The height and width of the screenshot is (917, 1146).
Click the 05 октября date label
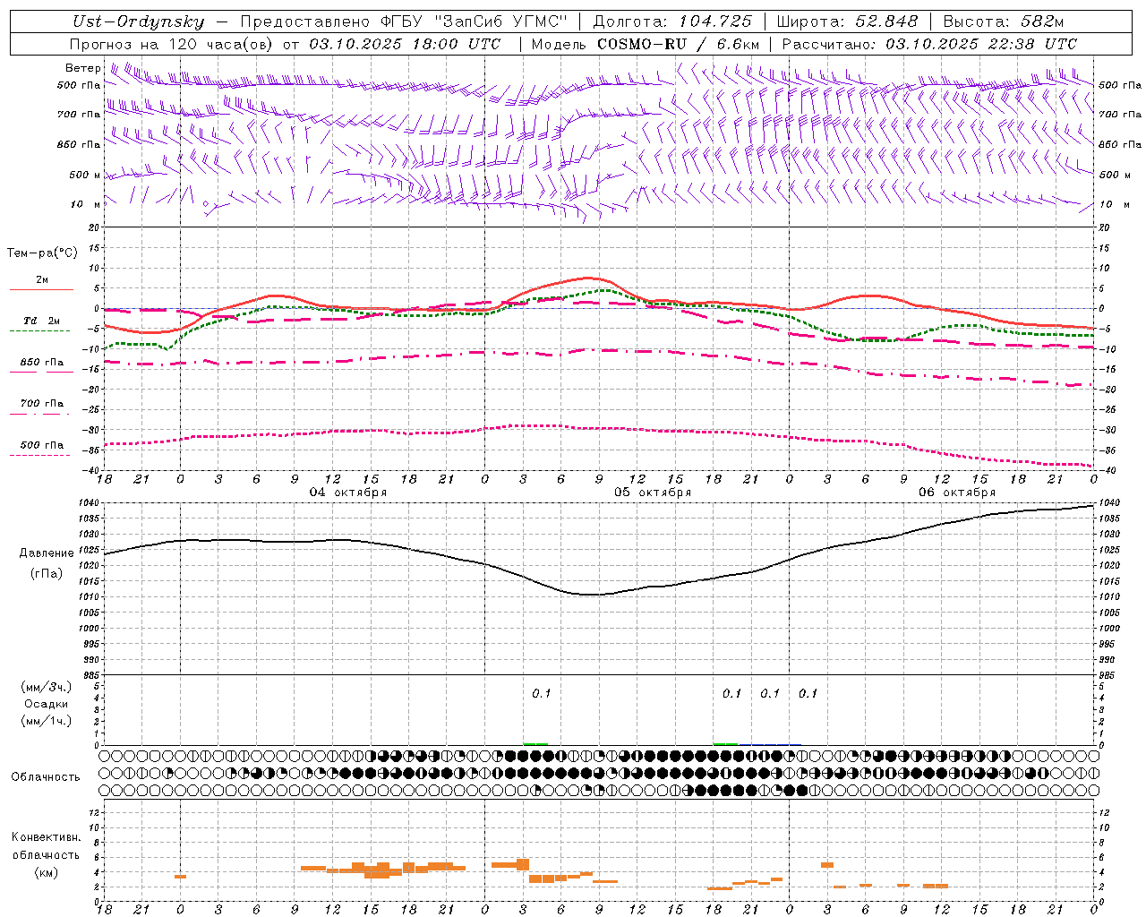pyautogui.click(x=653, y=493)
